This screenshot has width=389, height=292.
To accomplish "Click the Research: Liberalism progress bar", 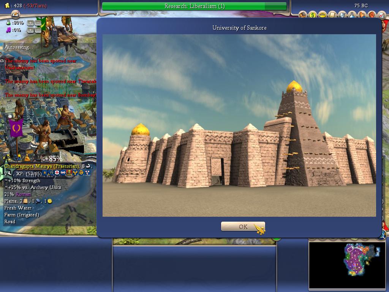I will coord(194,6).
